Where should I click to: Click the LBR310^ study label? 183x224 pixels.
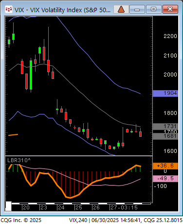[19, 160]
